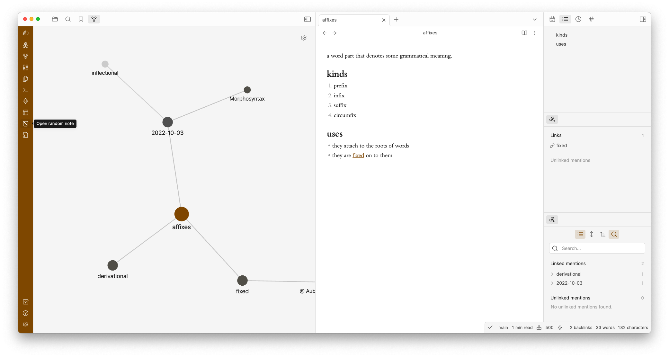
Task: Open the new tab plus button
Action: (396, 20)
